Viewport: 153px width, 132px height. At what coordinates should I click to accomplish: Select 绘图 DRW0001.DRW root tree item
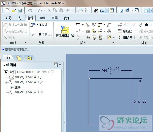tap(29, 72)
